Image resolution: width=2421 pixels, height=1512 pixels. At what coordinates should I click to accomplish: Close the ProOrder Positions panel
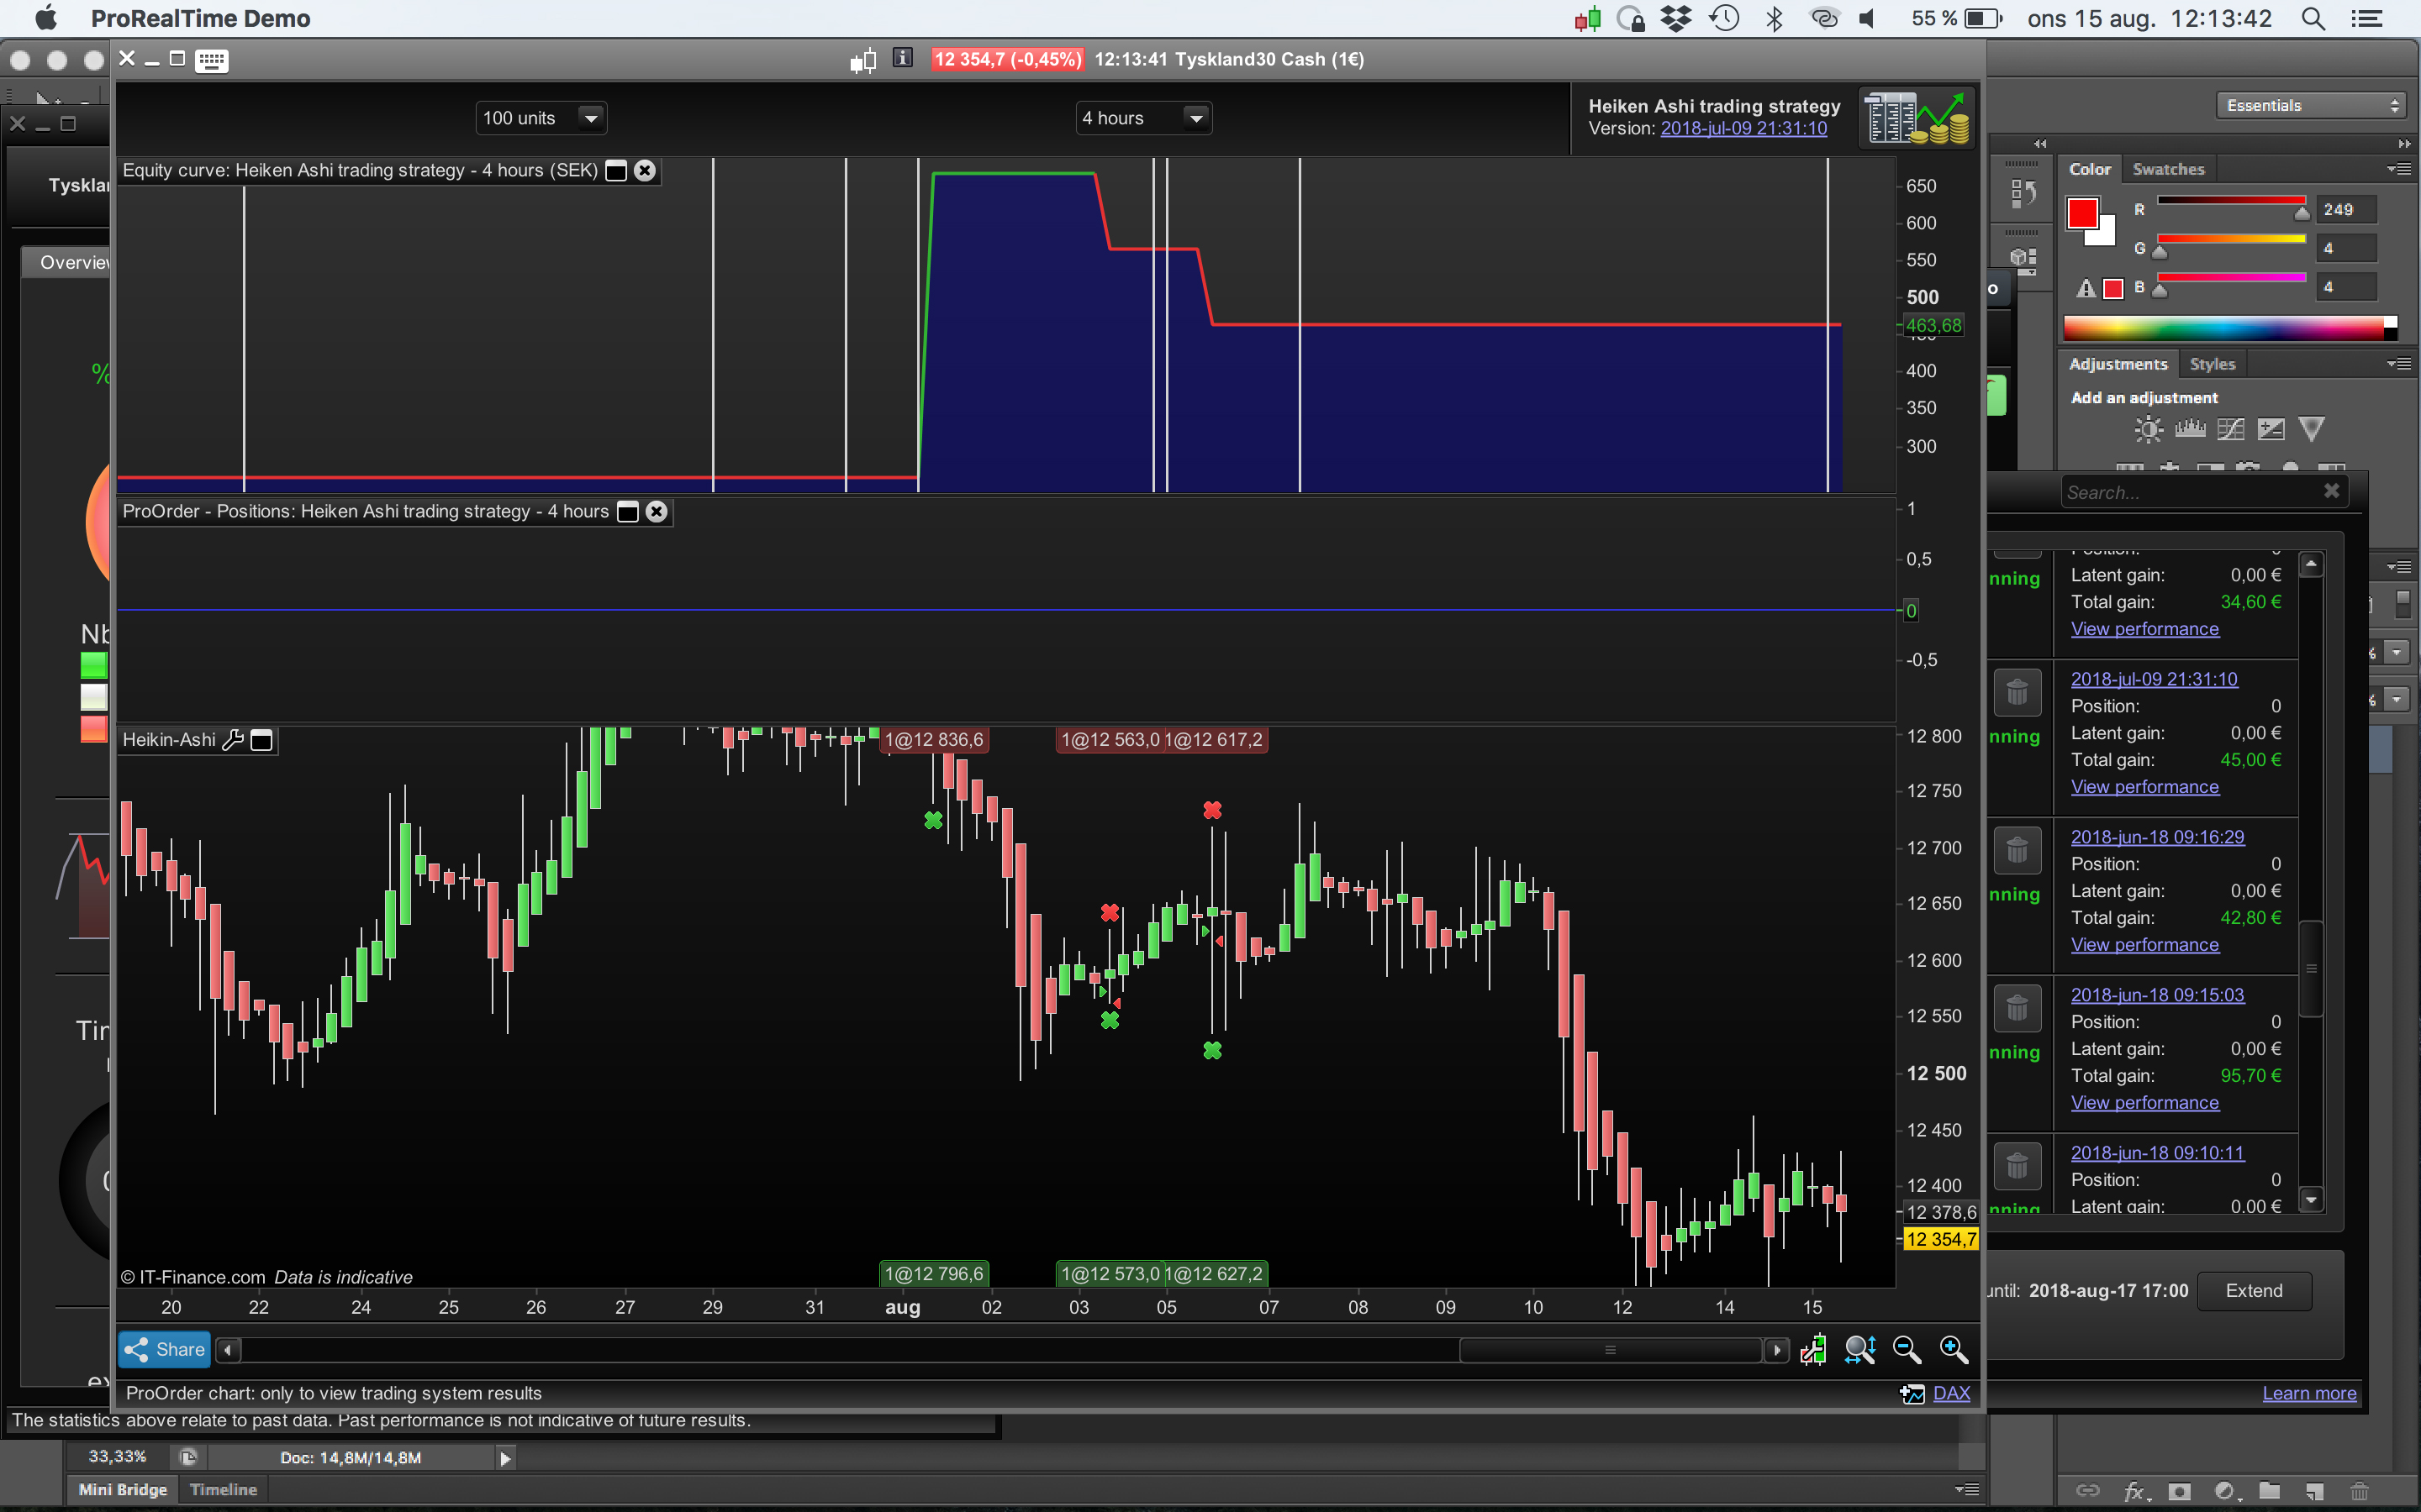click(657, 512)
